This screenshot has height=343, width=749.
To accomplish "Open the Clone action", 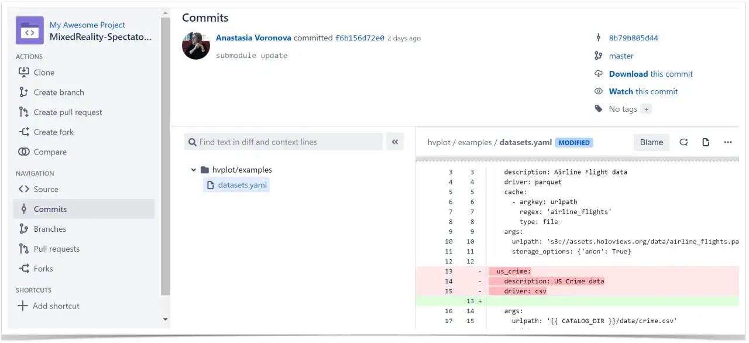I will (x=44, y=73).
